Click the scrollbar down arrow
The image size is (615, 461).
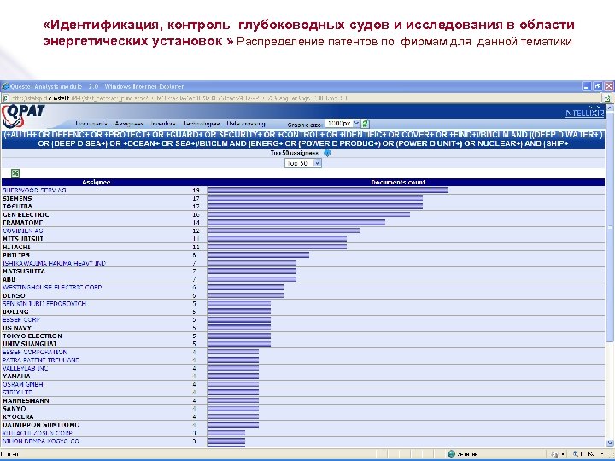tap(610, 443)
